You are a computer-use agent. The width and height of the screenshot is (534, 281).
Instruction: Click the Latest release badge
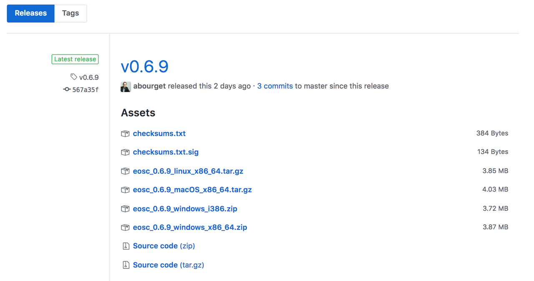click(x=75, y=59)
